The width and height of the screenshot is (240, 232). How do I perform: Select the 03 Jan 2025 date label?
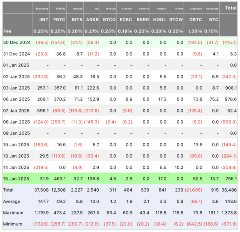point(16,88)
